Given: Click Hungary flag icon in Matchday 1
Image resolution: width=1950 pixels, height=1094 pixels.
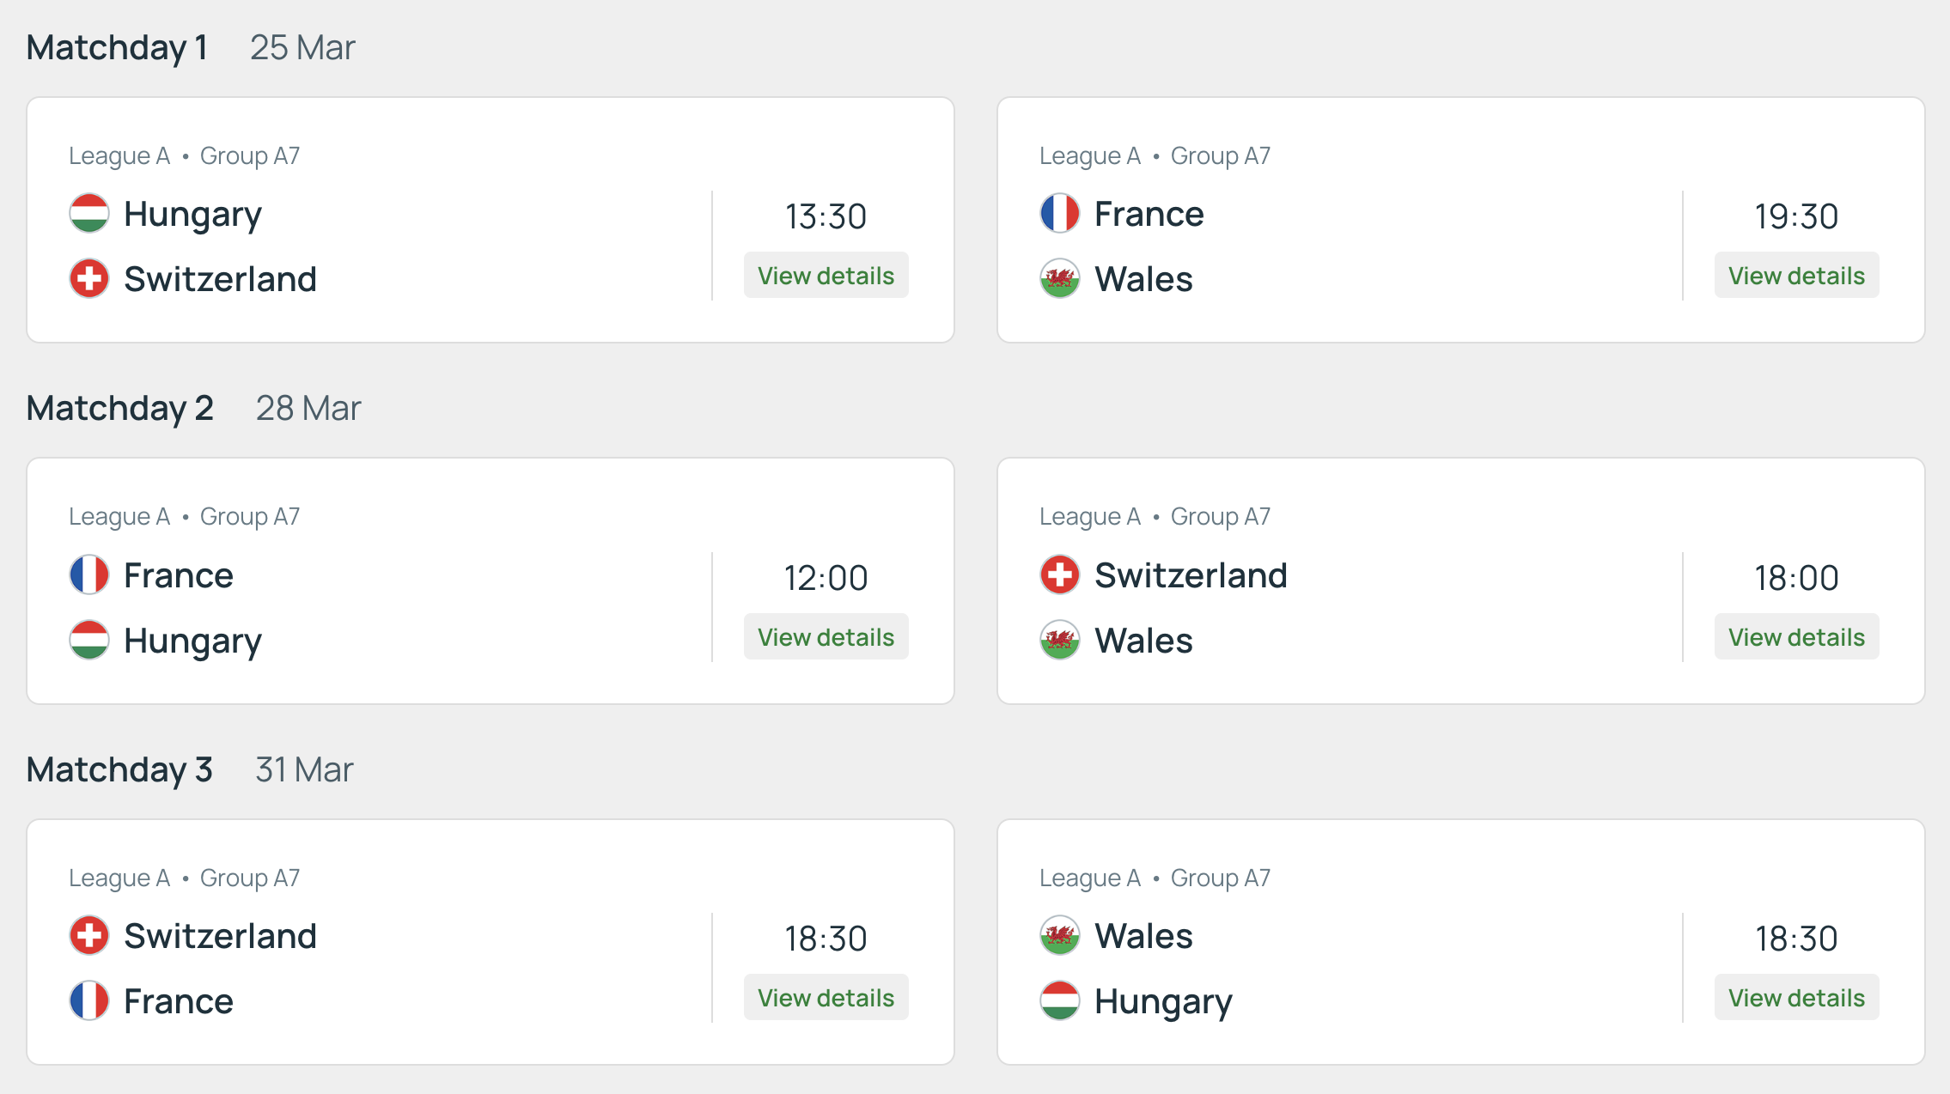Looking at the screenshot, I should [x=89, y=214].
